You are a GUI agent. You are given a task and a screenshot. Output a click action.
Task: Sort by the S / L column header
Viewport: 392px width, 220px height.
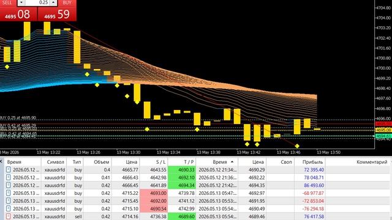tap(154, 162)
